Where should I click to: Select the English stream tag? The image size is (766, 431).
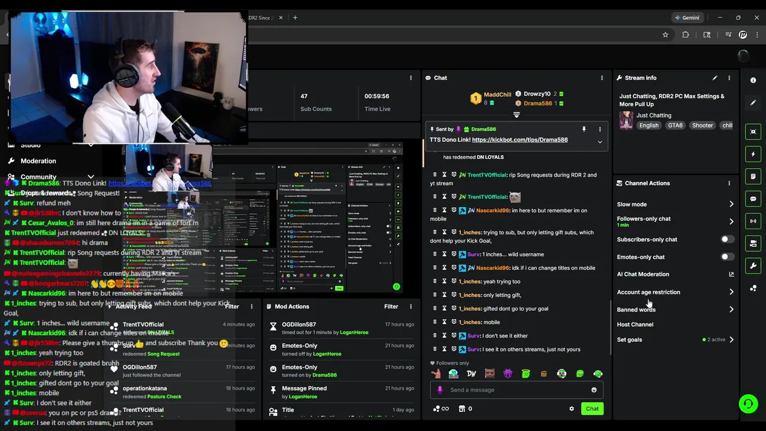649,126
